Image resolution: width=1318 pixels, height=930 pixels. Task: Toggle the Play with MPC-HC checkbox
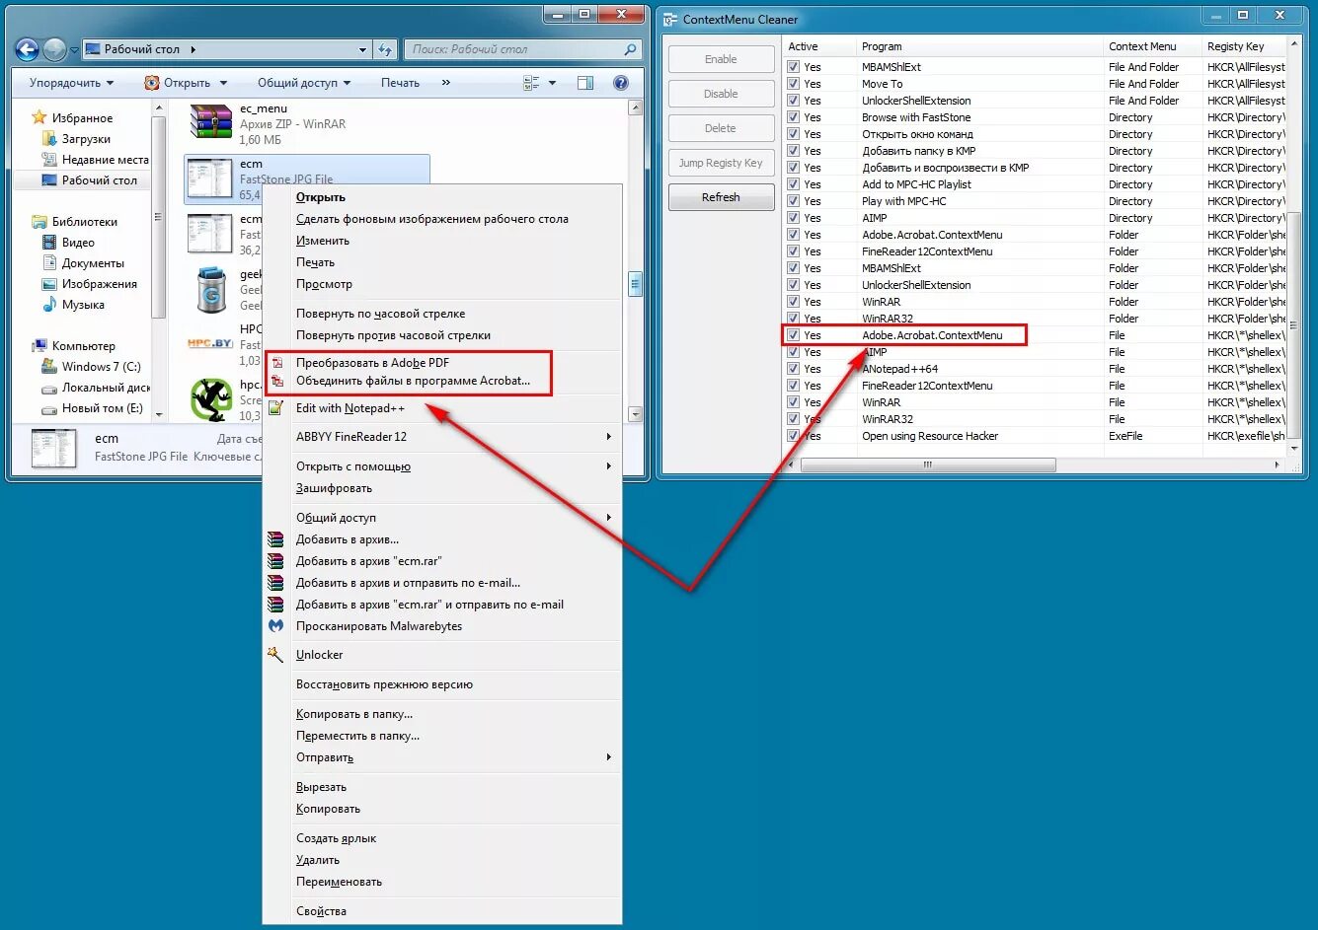coord(793,201)
